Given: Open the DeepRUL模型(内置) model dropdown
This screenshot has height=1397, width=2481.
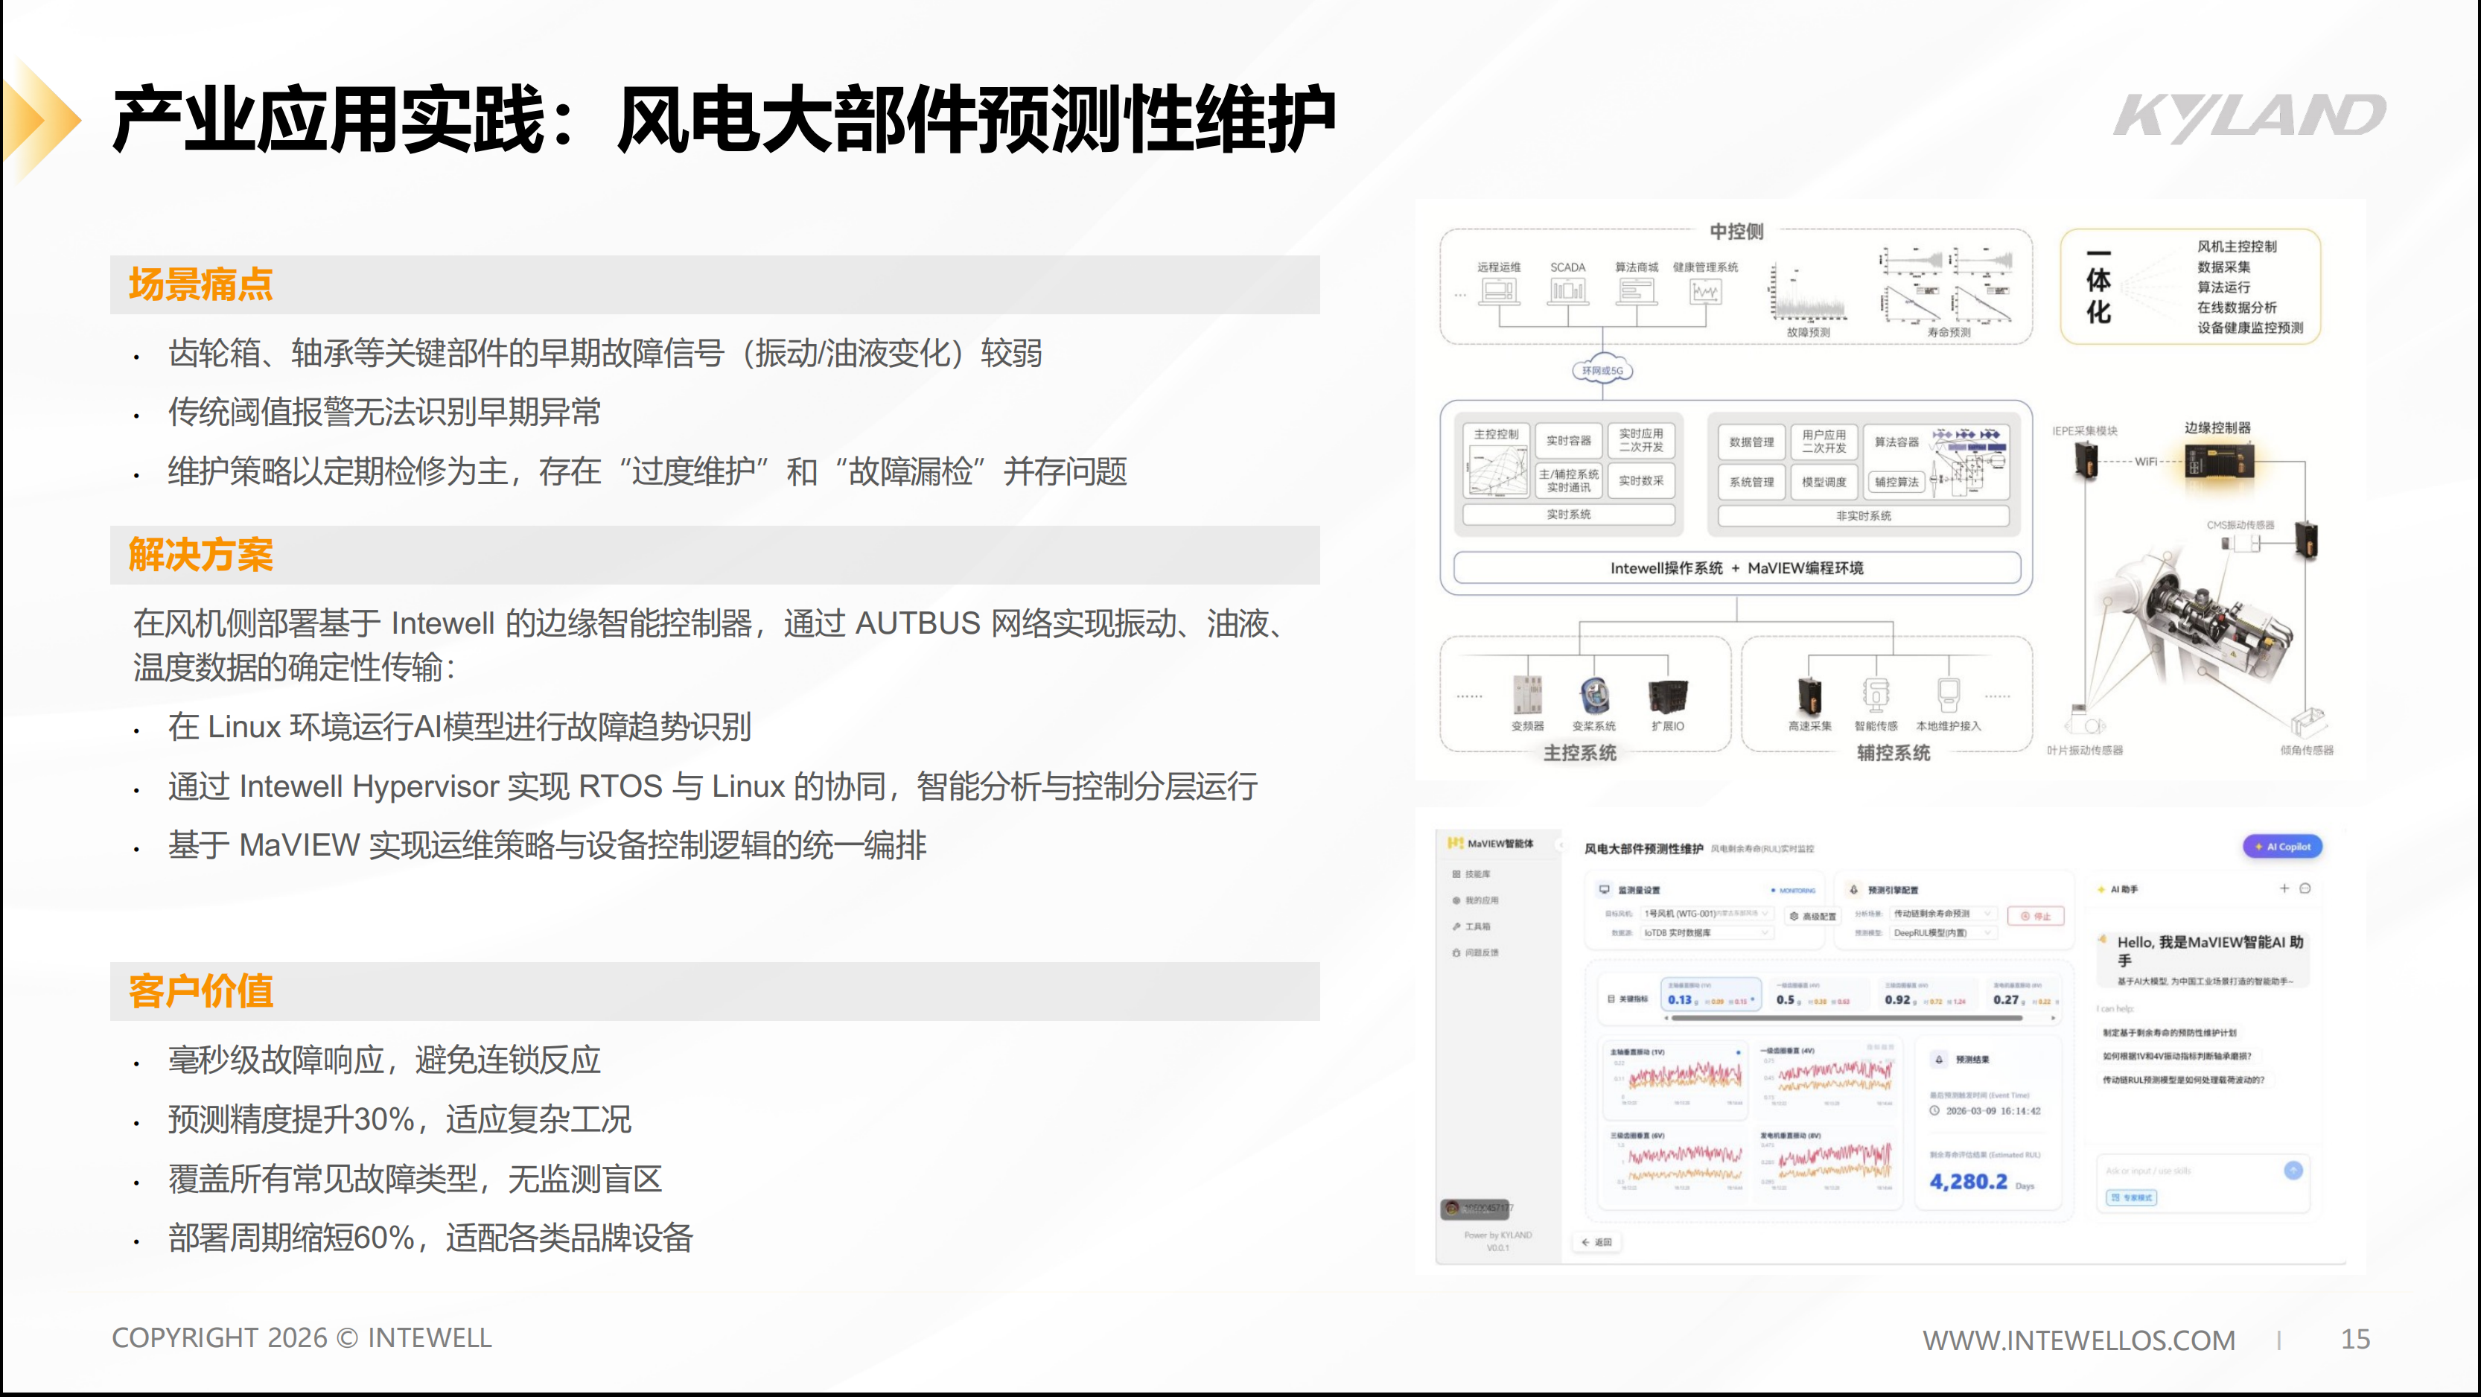Looking at the screenshot, I should [x=1943, y=932].
